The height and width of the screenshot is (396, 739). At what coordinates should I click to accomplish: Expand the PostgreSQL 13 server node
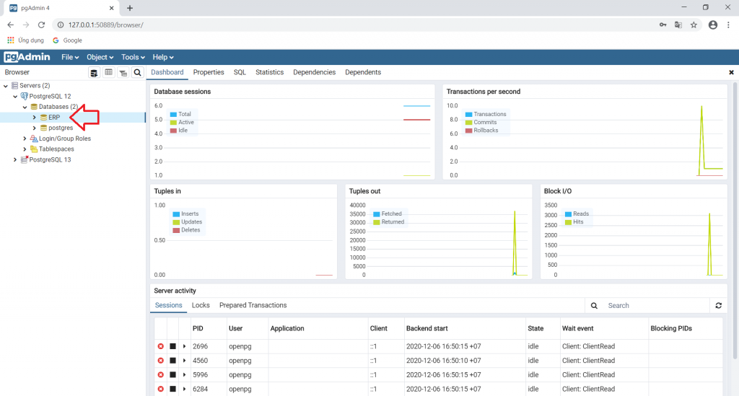15,159
